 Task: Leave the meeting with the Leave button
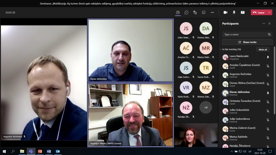[259, 13]
